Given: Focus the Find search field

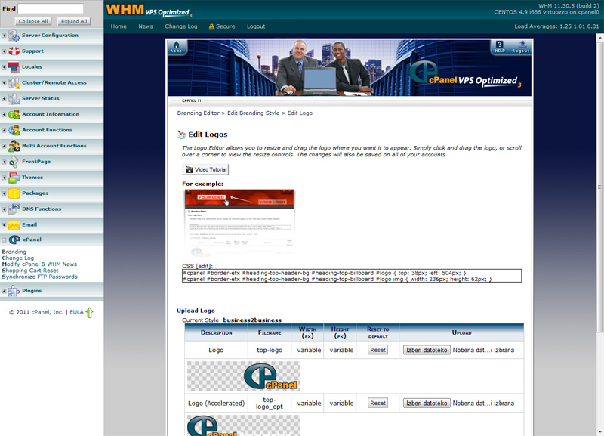Looking at the screenshot, I should [51, 8].
